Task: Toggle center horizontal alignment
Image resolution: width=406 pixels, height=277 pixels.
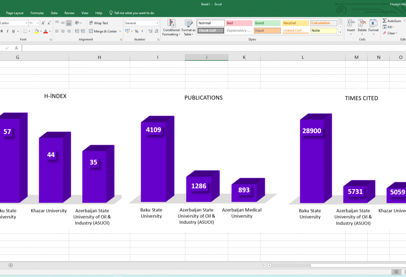Action: [63, 31]
